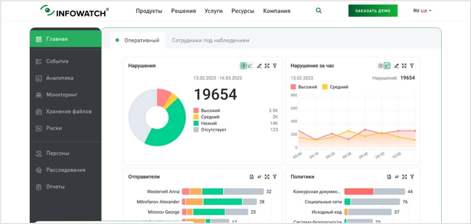Click the InfoWatch logo
Screen dimensions: 471x224
(x=75, y=11)
